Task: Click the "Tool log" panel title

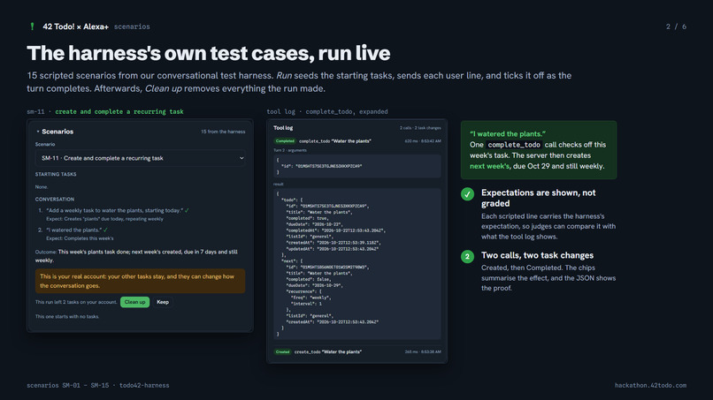Action: 283,128
